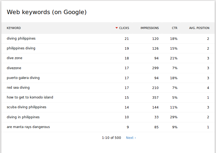
Task: Sort by the Clicks column header
Action: point(124,28)
